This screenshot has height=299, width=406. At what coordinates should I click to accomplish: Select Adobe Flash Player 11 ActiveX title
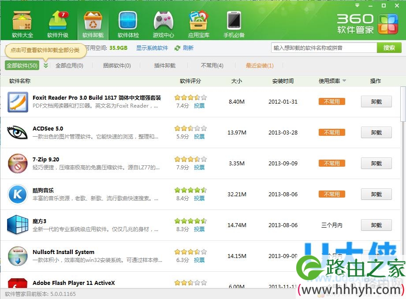click(x=74, y=283)
